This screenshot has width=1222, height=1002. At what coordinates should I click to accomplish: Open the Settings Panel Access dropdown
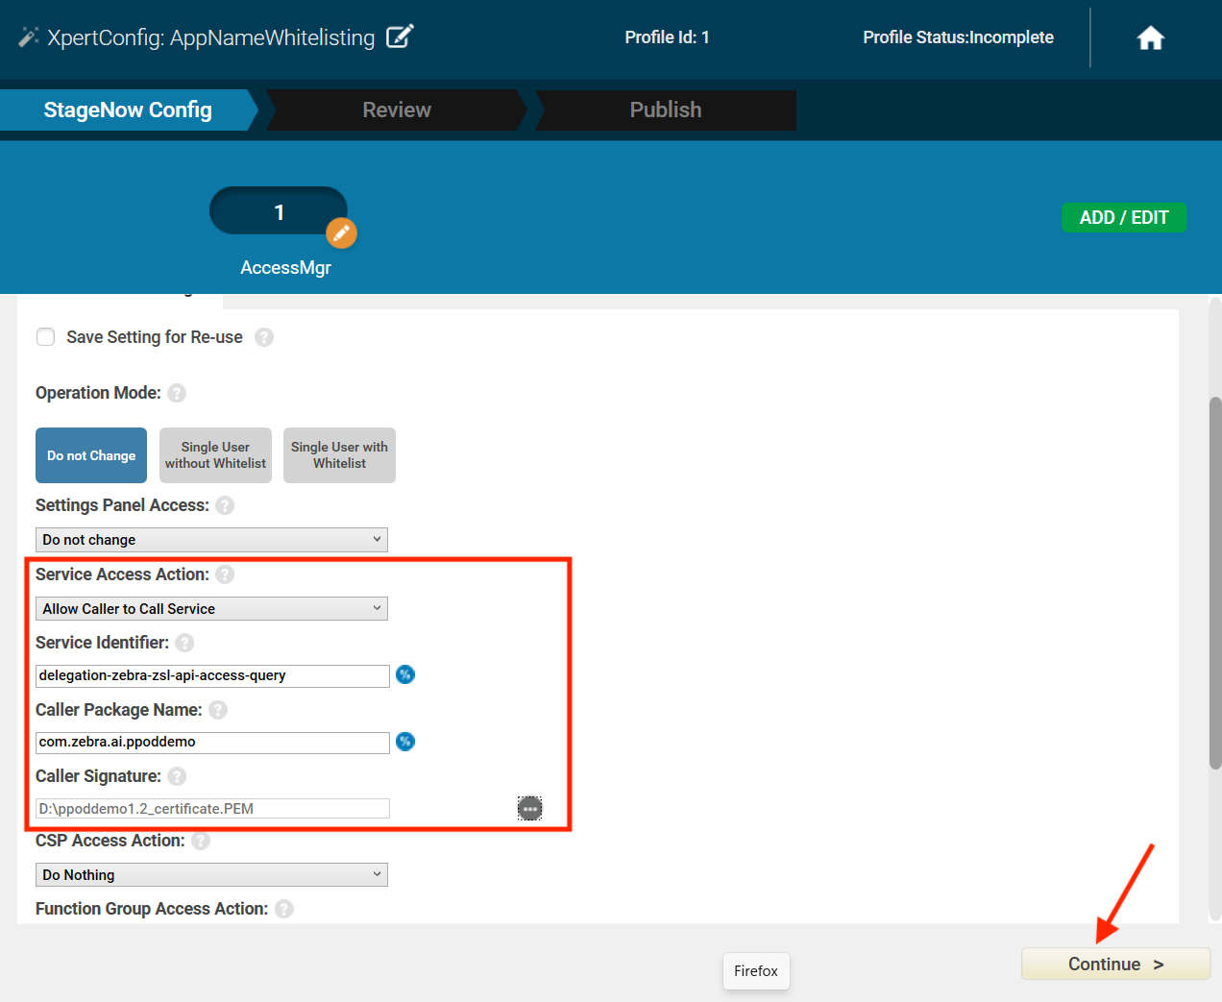point(211,540)
